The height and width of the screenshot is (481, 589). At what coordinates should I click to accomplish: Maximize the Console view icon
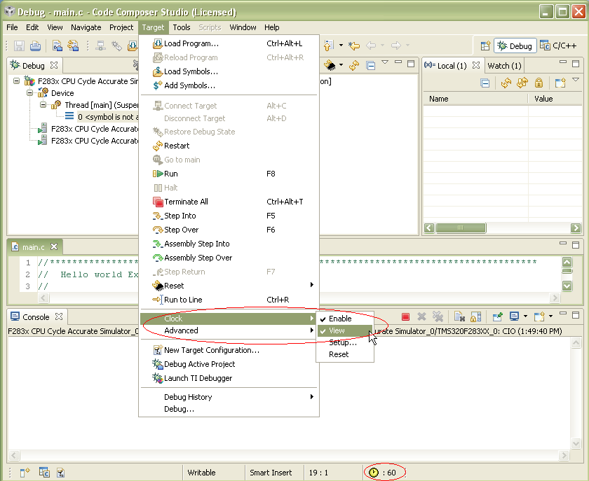coord(576,315)
